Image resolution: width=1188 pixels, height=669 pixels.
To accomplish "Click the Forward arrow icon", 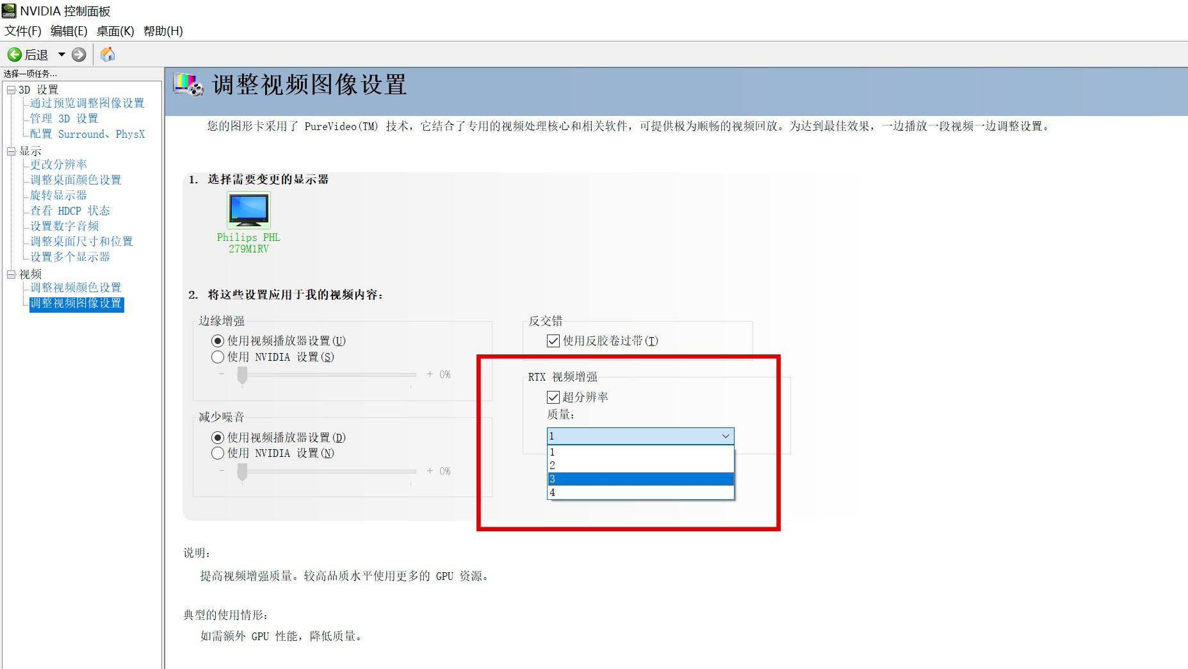I will [x=79, y=54].
